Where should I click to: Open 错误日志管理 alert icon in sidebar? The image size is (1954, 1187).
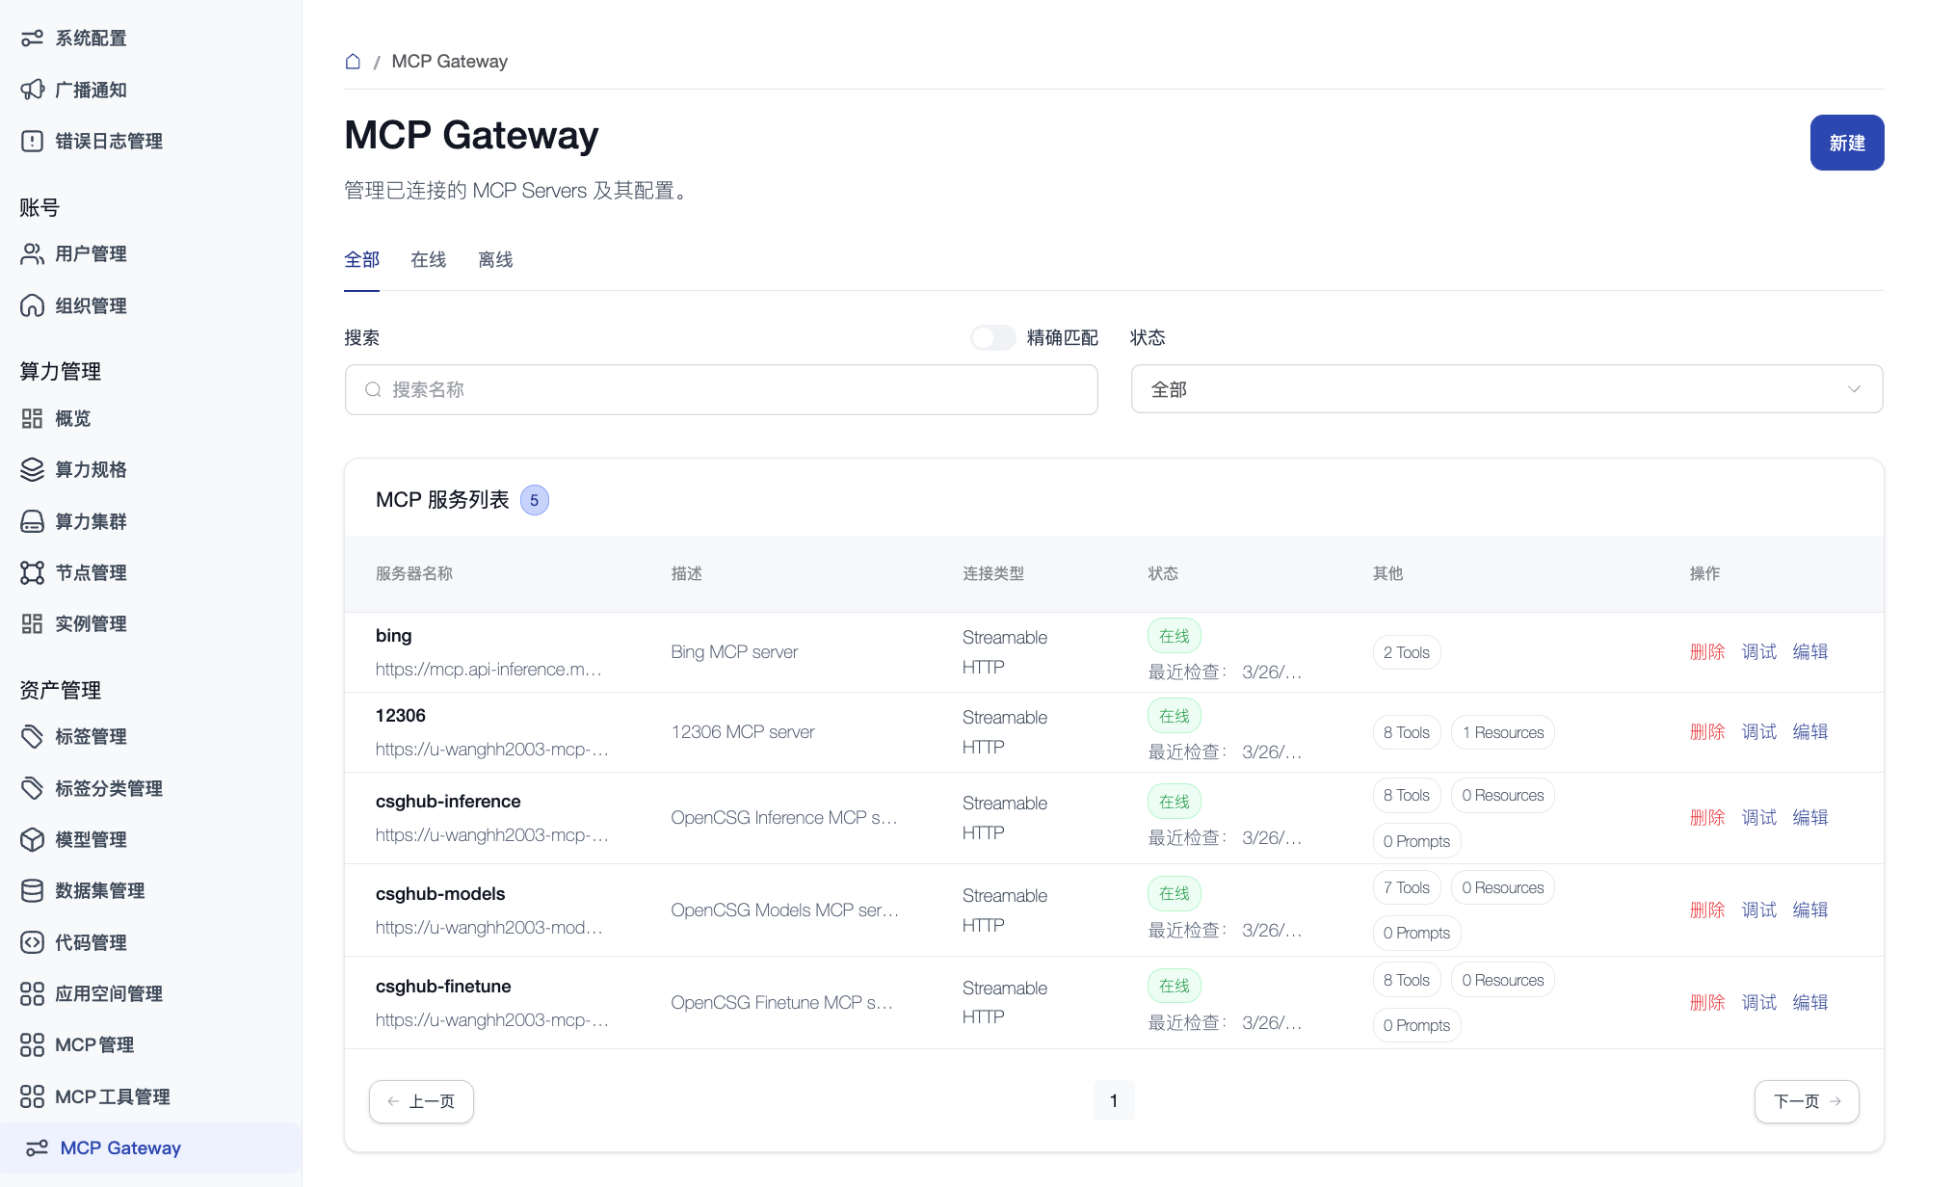[x=32, y=141]
